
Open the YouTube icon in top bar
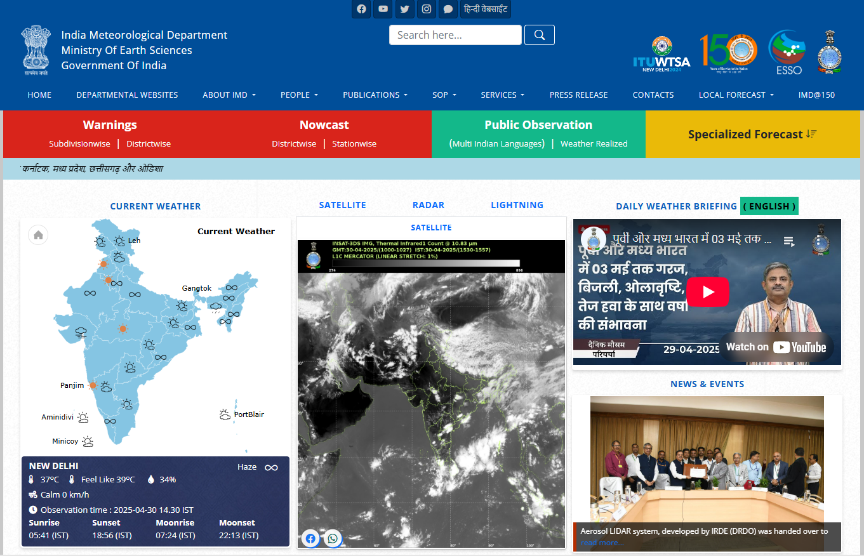pyautogui.click(x=383, y=9)
